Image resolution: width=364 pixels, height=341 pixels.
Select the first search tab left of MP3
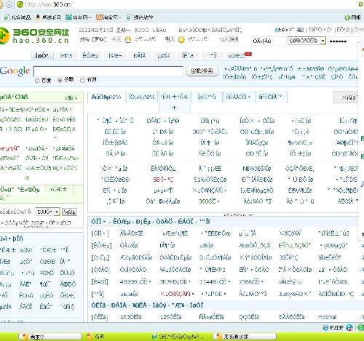click(41, 56)
